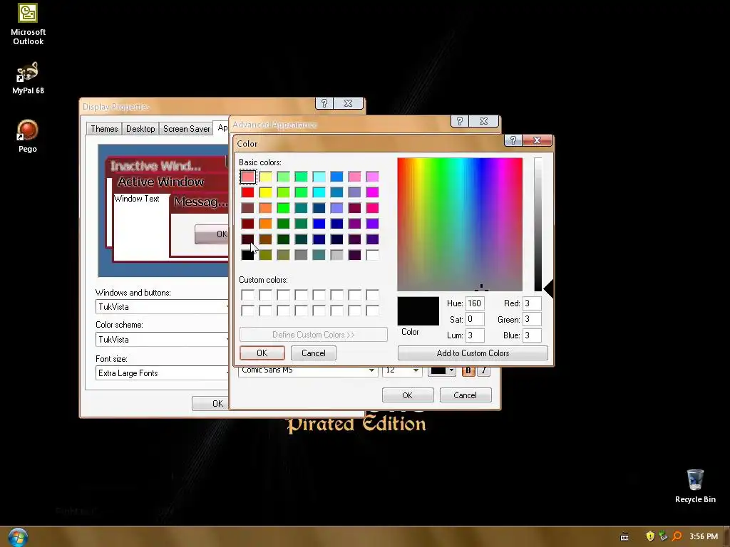Click the orange magnifier tray icon
This screenshot has height=547, width=730.
pyautogui.click(x=677, y=536)
